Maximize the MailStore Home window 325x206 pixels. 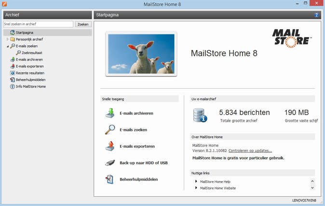(x=306, y=3)
